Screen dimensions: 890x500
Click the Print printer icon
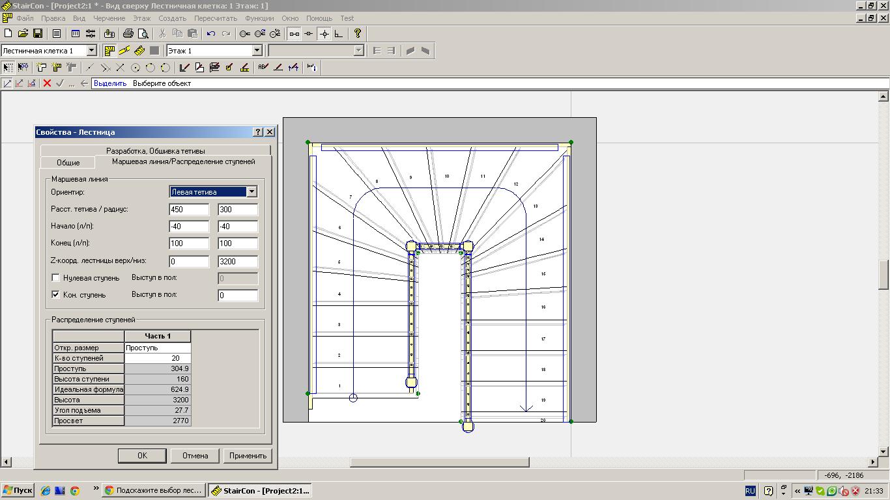128,34
